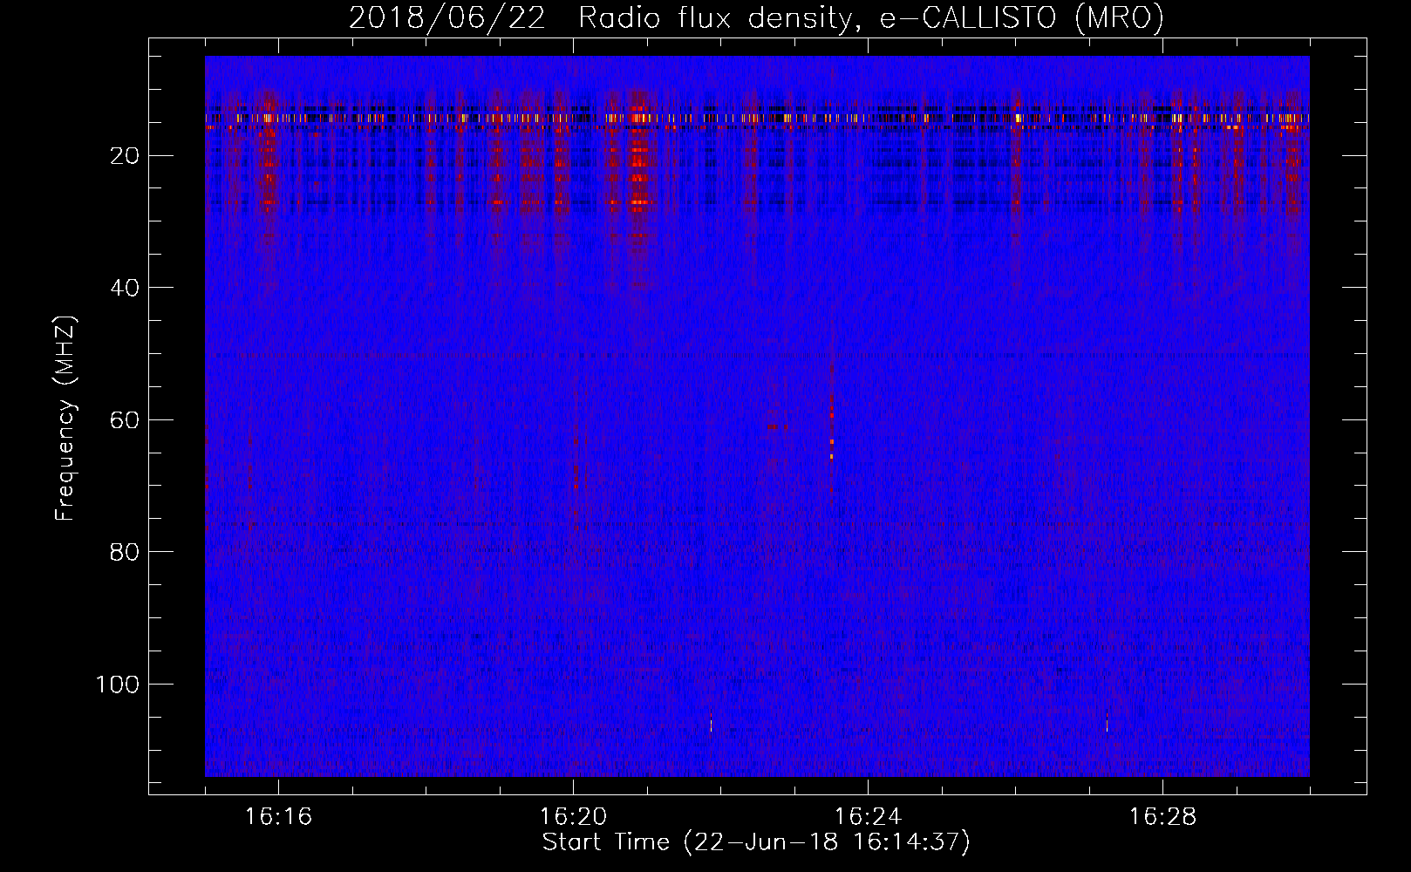The image size is (1411, 872).
Task: Click the 16:16 time tick label
Action: (x=278, y=816)
